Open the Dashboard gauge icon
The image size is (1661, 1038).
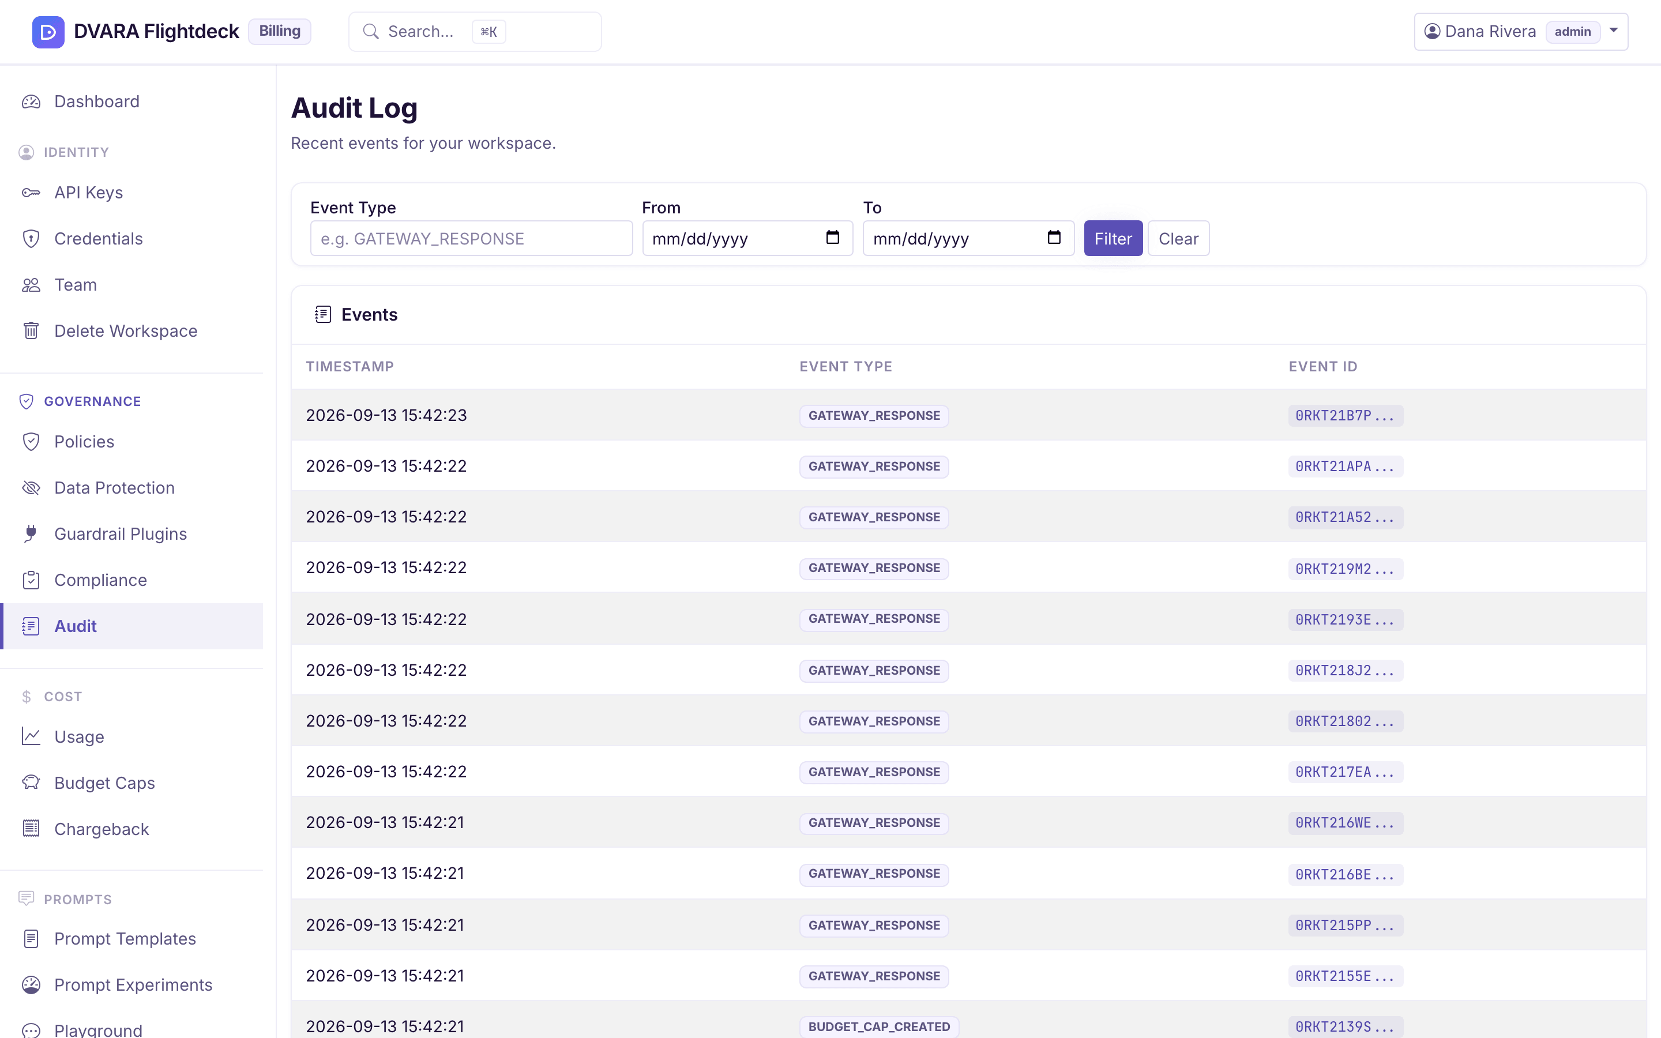(x=31, y=101)
